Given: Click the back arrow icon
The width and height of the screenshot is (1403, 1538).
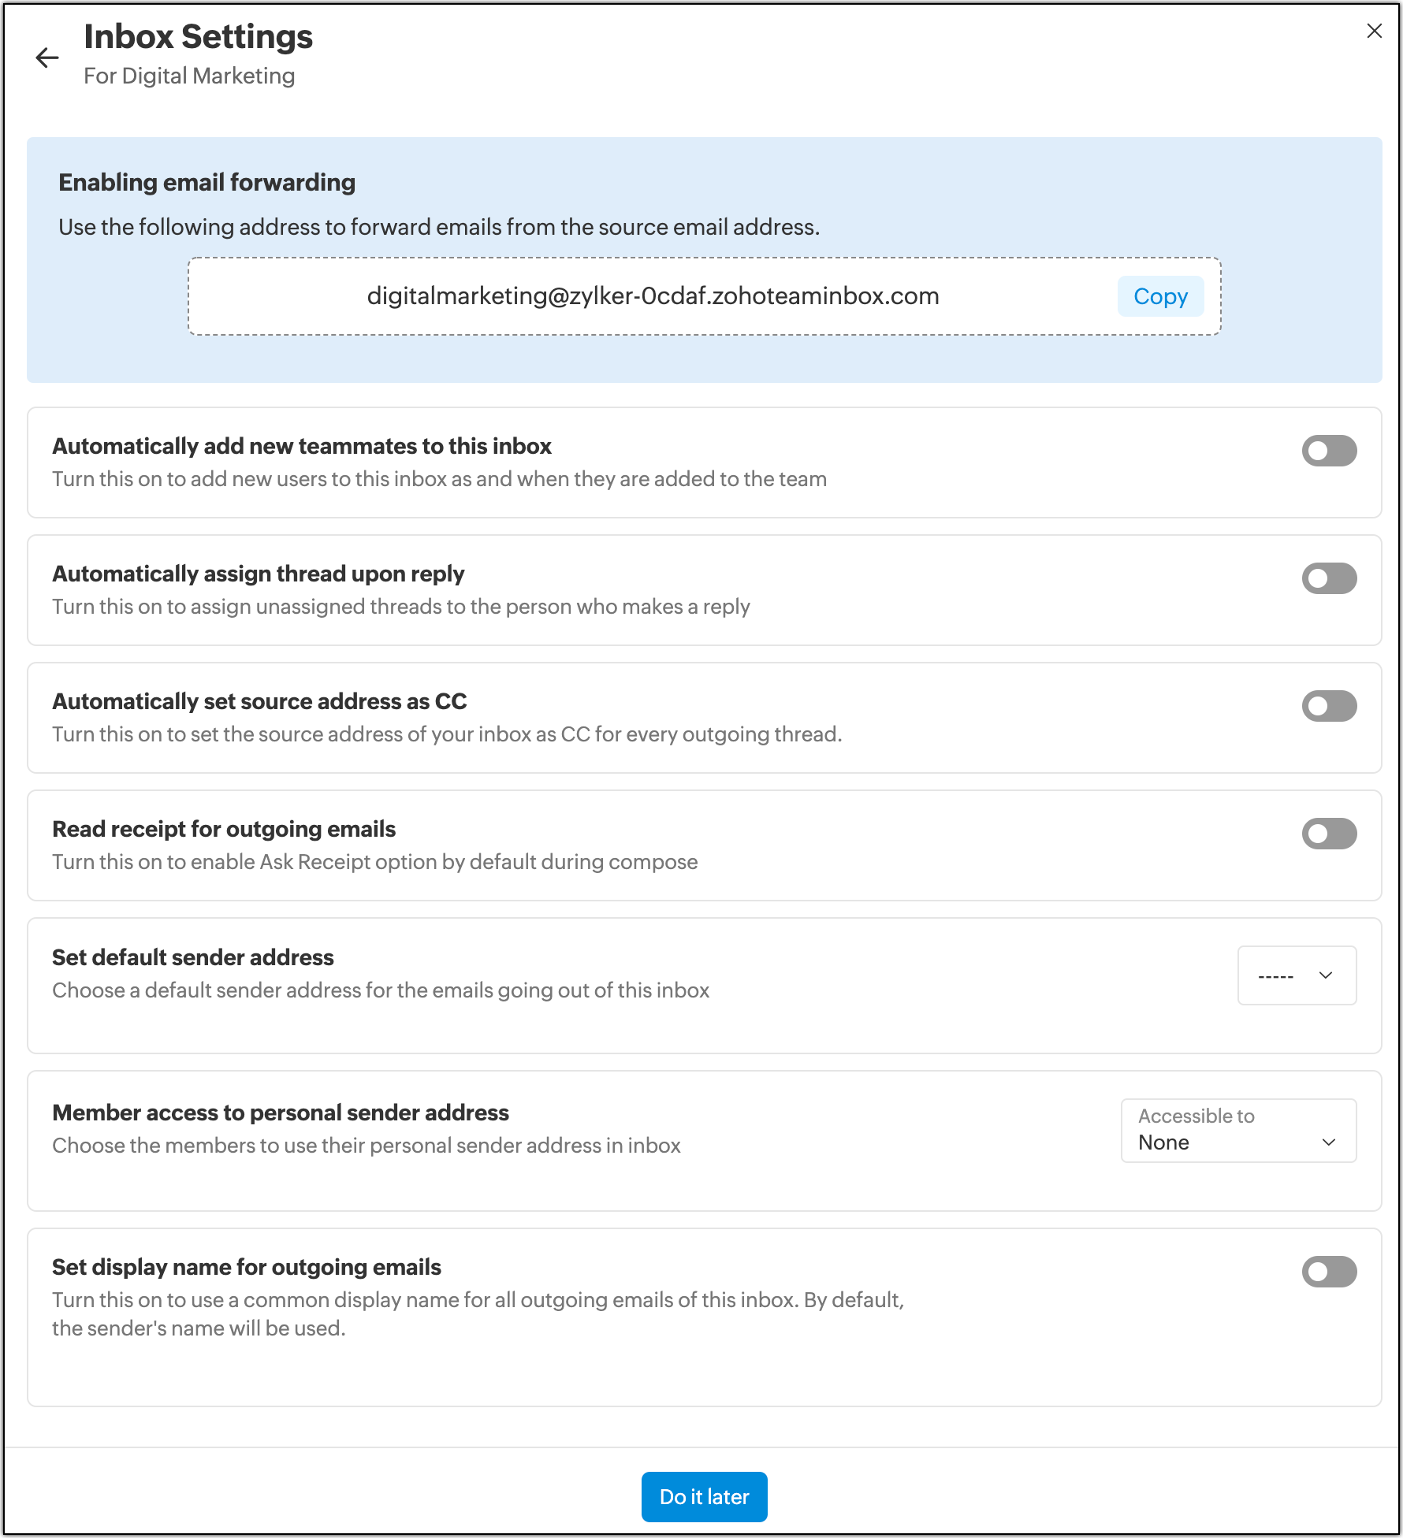Looking at the screenshot, I should pos(47,58).
